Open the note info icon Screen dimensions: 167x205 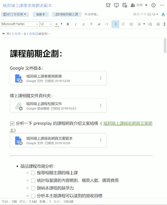(x=153, y=5)
